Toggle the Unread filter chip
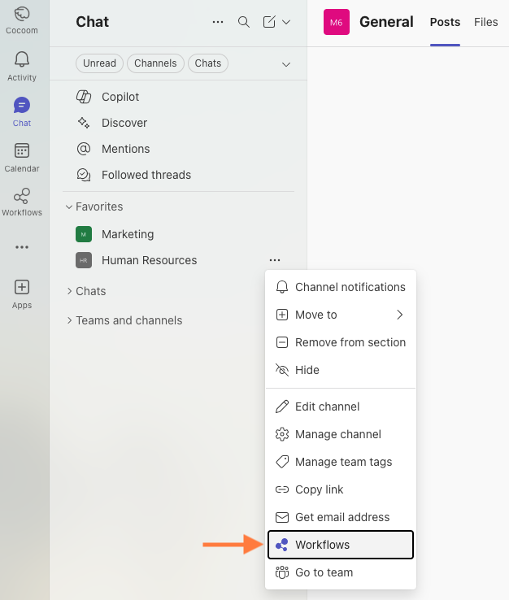 [x=99, y=63]
